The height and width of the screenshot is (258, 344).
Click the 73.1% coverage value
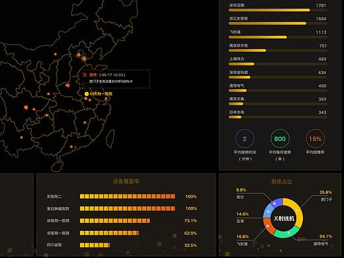pyautogui.click(x=191, y=221)
